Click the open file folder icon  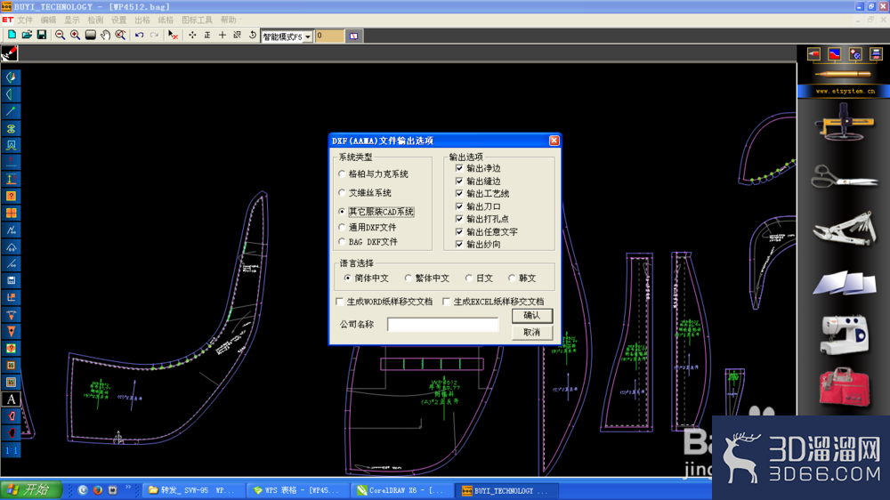27,36
